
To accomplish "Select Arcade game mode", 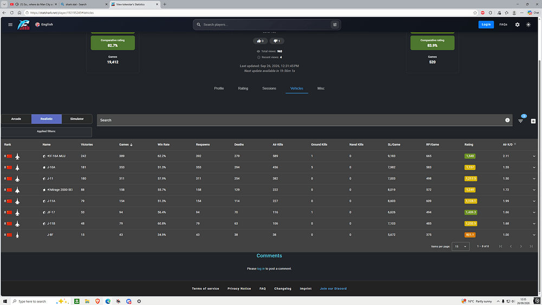I will click(16, 119).
